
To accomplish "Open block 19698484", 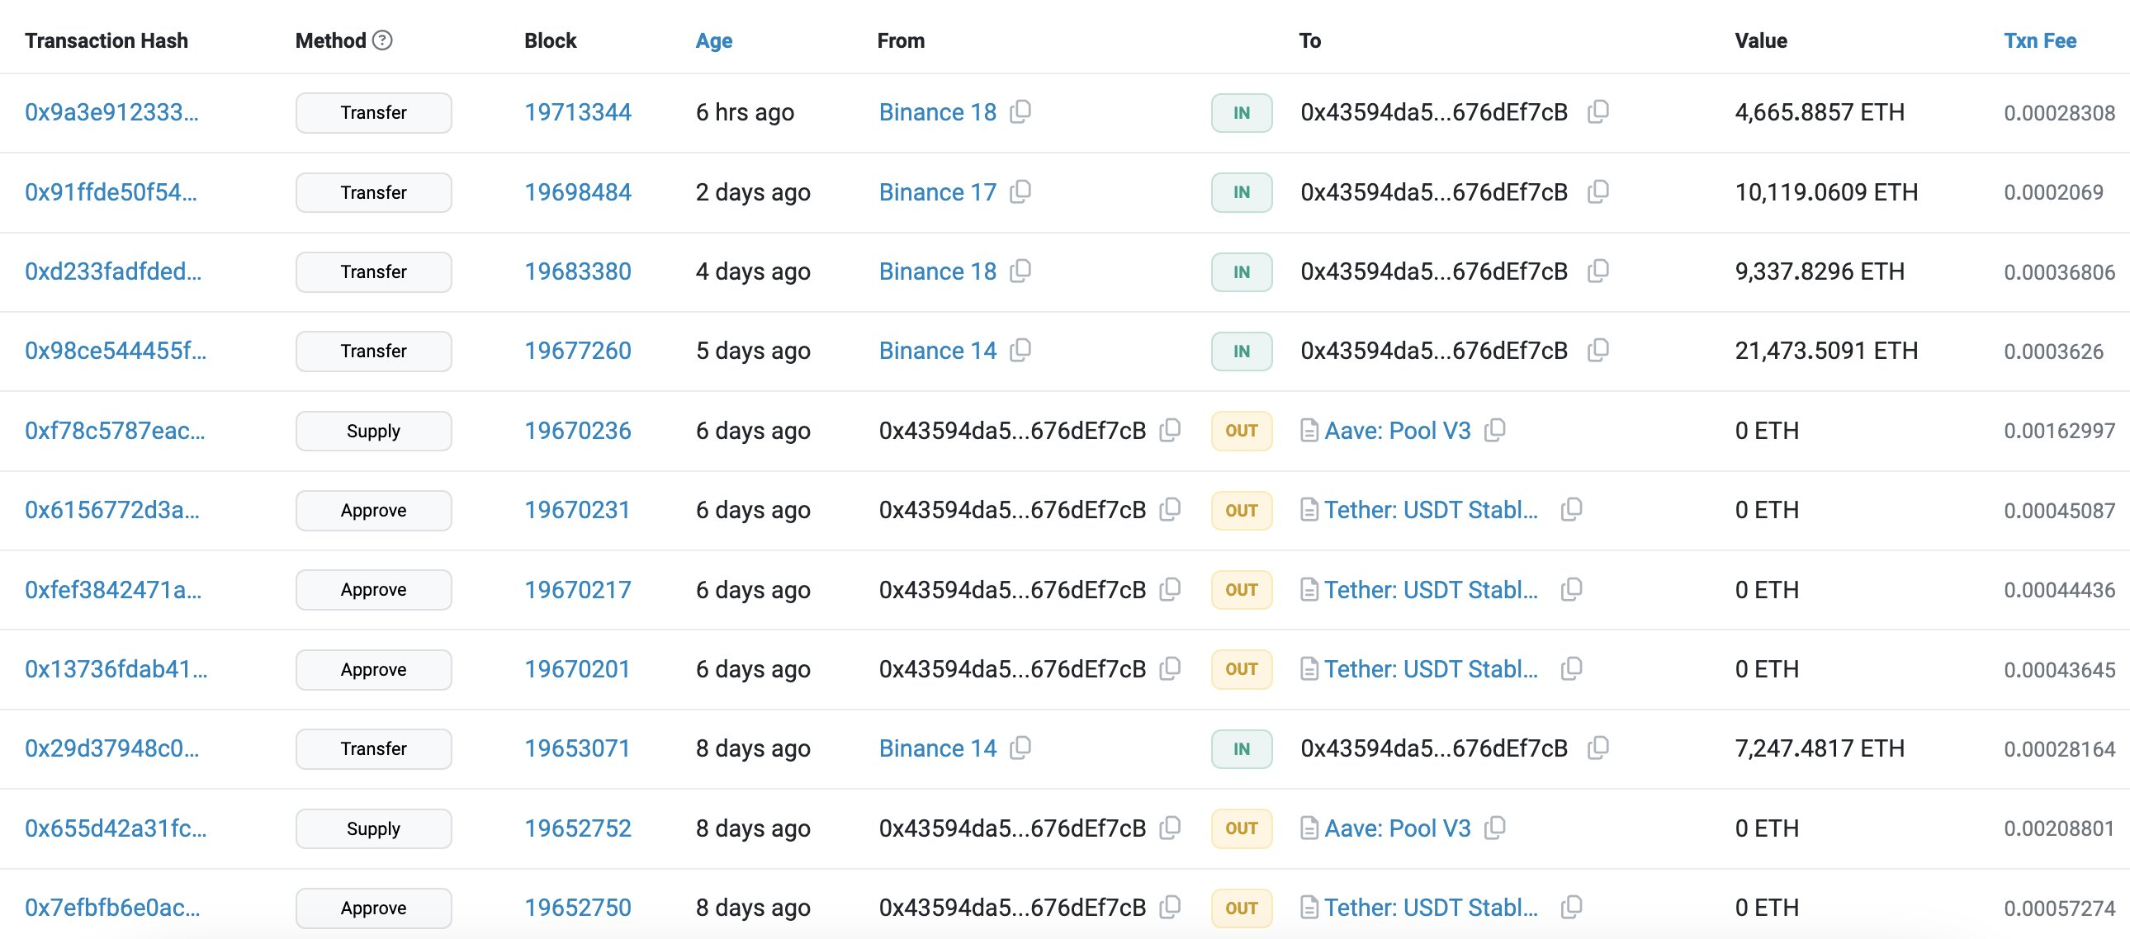I will click(577, 191).
